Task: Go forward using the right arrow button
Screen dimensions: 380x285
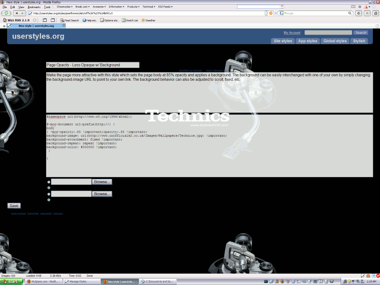Action: 22,13
